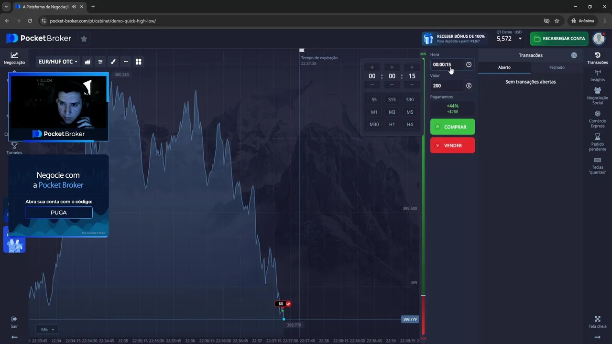The width and height of the screenshot is (612, 344).
Task: Add platform to favorites star
Action: 84,39
